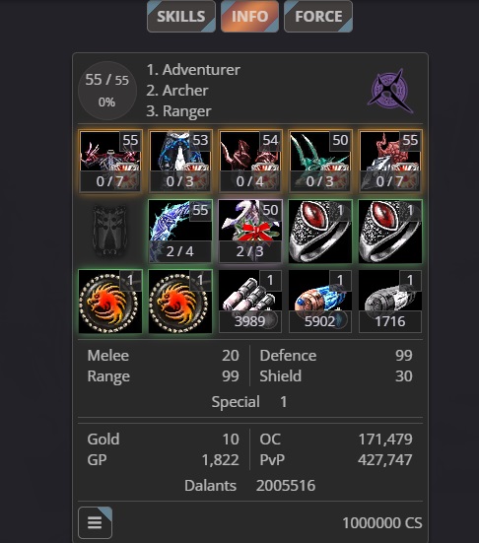Select the gray ammo item with count 1716
479x543 pixels.
tap(390, 302)
